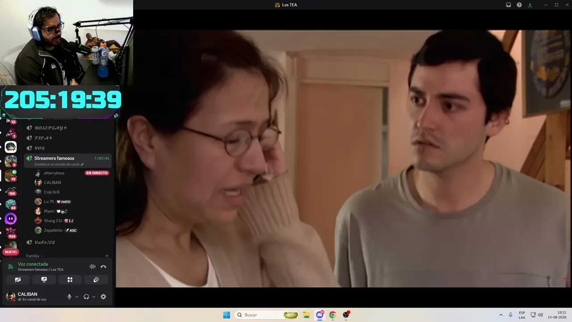Open the Discord help icon
Screen dimensions: 572x322
pos(519,5)
